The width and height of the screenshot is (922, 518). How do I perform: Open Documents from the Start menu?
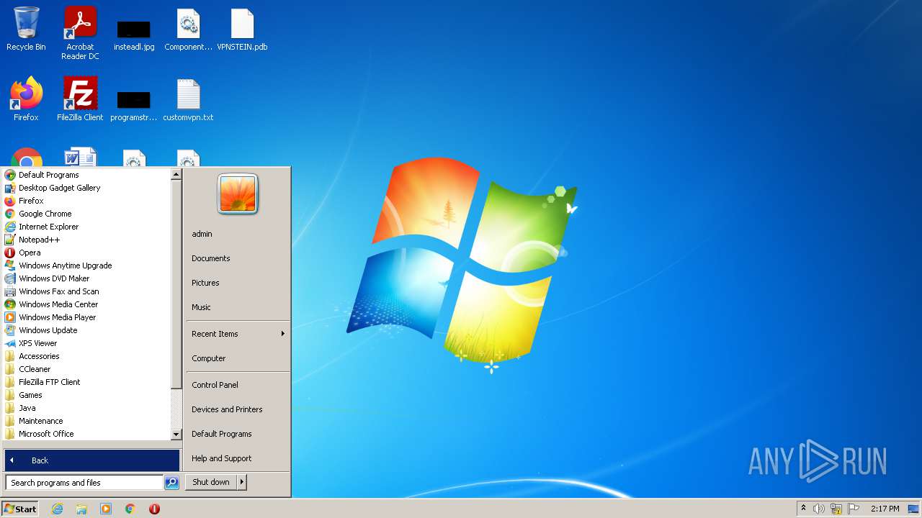pyautogui.click(x=238, y=258)
